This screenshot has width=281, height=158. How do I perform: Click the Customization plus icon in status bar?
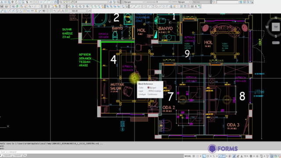[x=257, y=156]
